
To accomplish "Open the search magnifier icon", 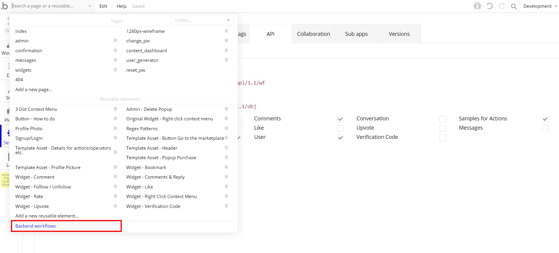I will [514, 6].
